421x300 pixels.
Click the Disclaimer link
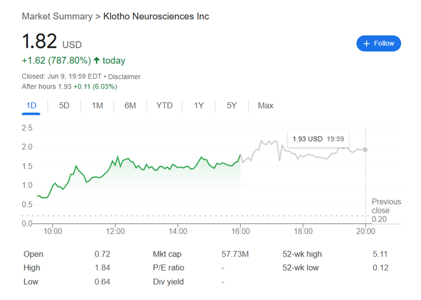[124, 76]
